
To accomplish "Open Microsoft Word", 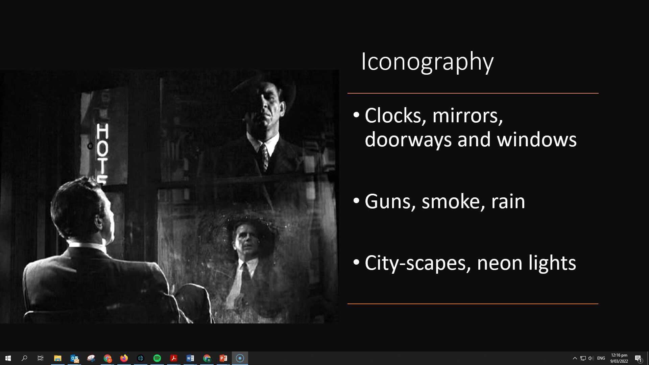I will pos(190,358).
